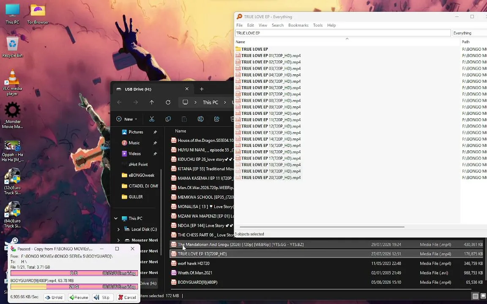Switch Explorer to large thumbnails view icon
The image size is (487, 304).
click(483, 296)
